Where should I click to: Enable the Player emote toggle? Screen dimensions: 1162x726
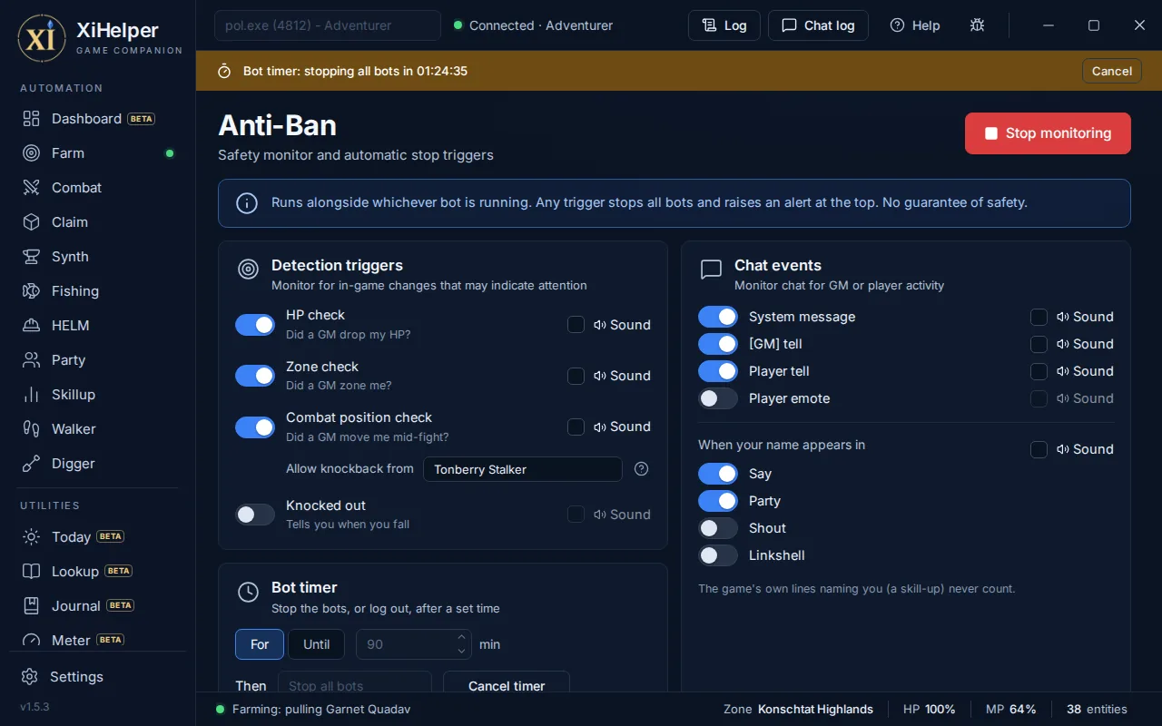click(x=718, y=398)
